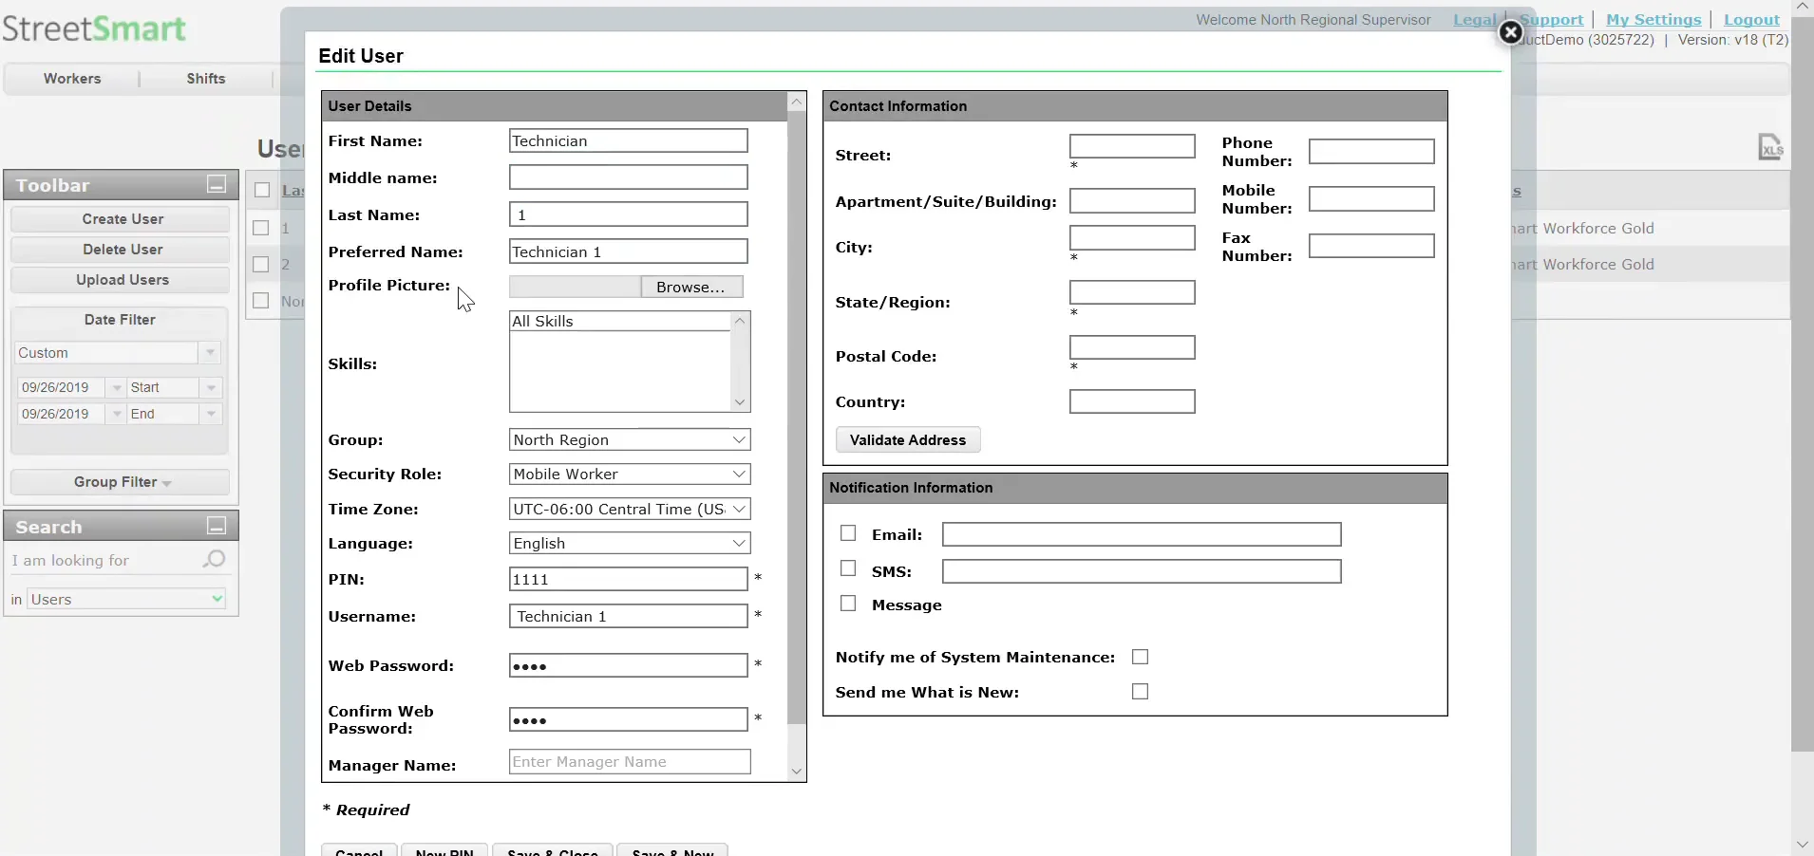Collapse the Toolbar panel minimize icon

(217, 185)
